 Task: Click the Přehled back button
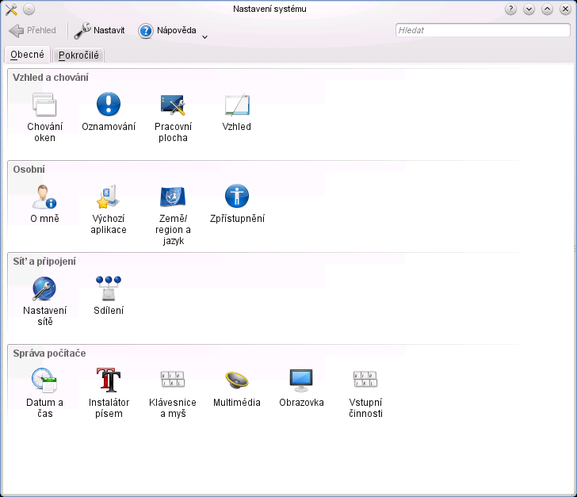[x=32, y=31]
